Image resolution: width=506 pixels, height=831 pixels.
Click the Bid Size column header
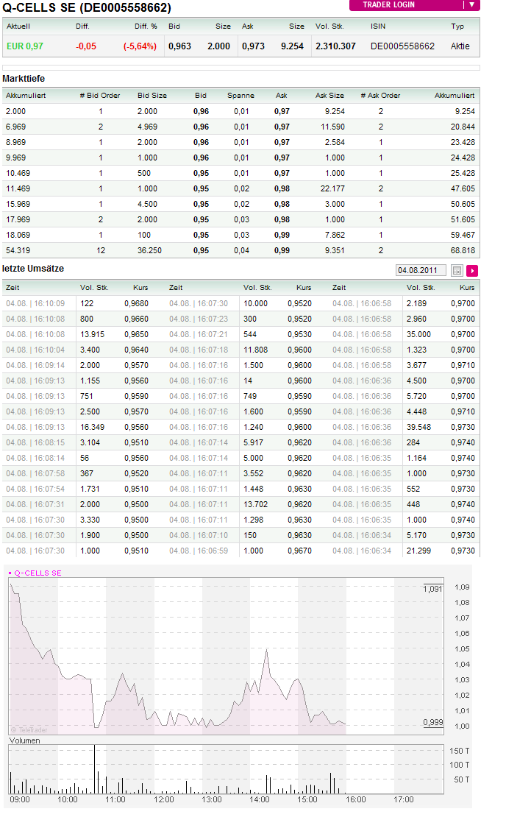[152, 96]
